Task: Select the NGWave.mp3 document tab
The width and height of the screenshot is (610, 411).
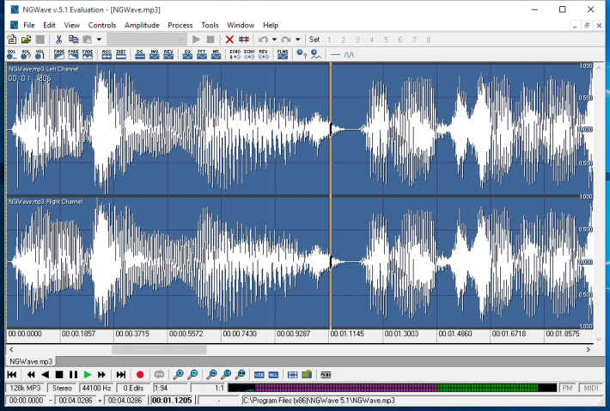Action: coord(31,361)
